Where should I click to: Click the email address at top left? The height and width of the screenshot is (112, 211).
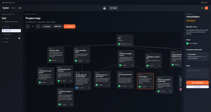click(x=8, y=3)
